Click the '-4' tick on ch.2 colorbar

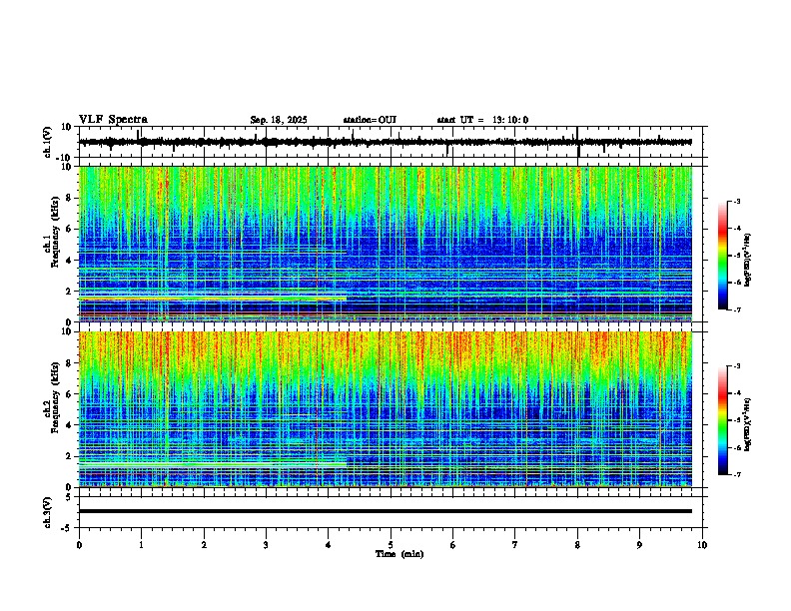[x=736, y=393]
